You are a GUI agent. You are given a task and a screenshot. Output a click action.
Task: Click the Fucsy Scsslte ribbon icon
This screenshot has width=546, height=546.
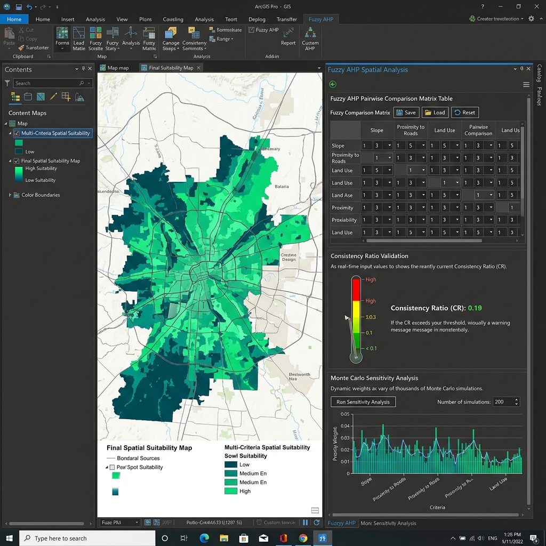coord(95,38)
